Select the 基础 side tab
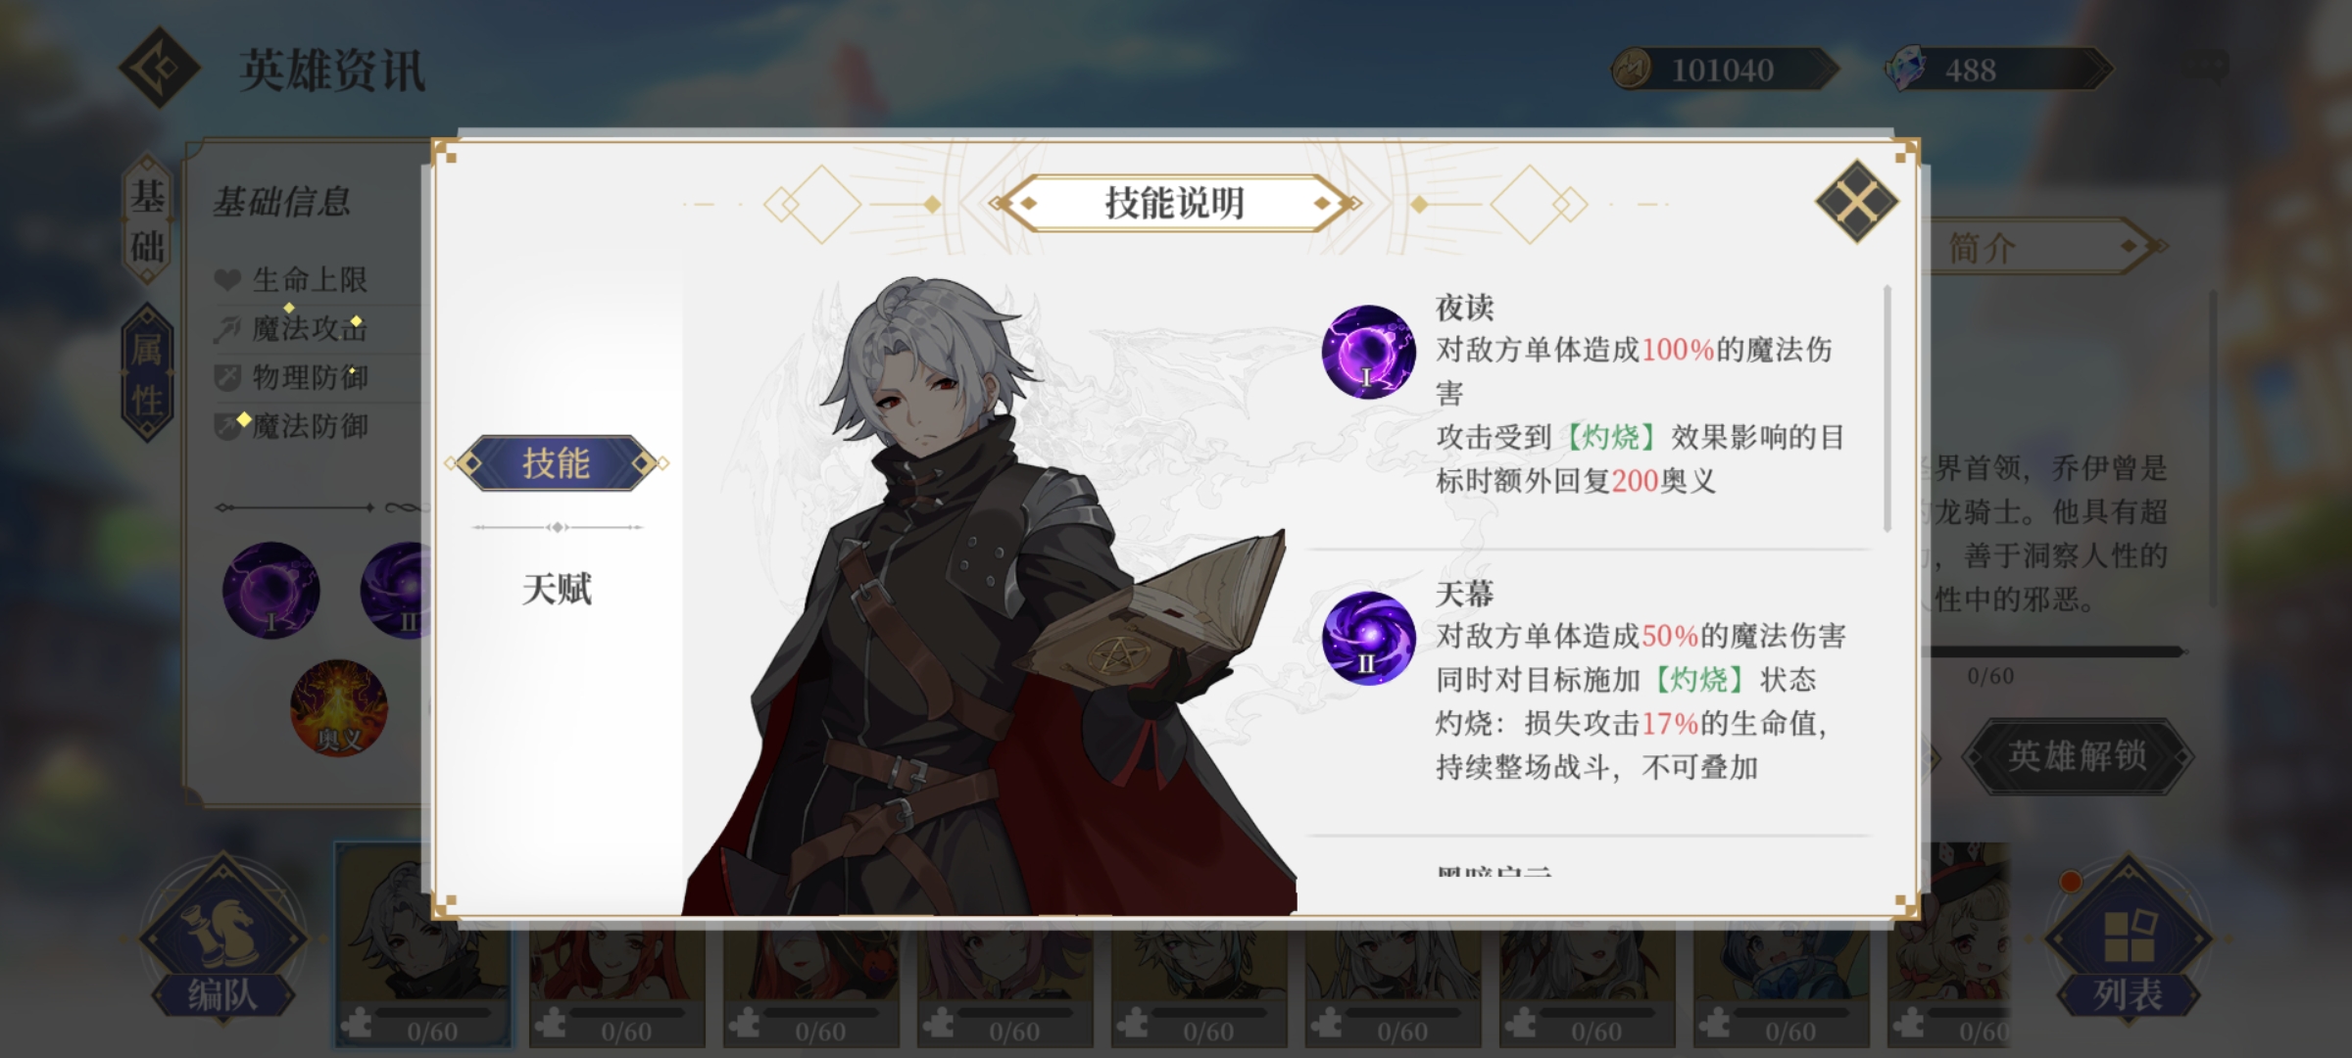This screenshot has height=1058, width=2352. [148, 219]
